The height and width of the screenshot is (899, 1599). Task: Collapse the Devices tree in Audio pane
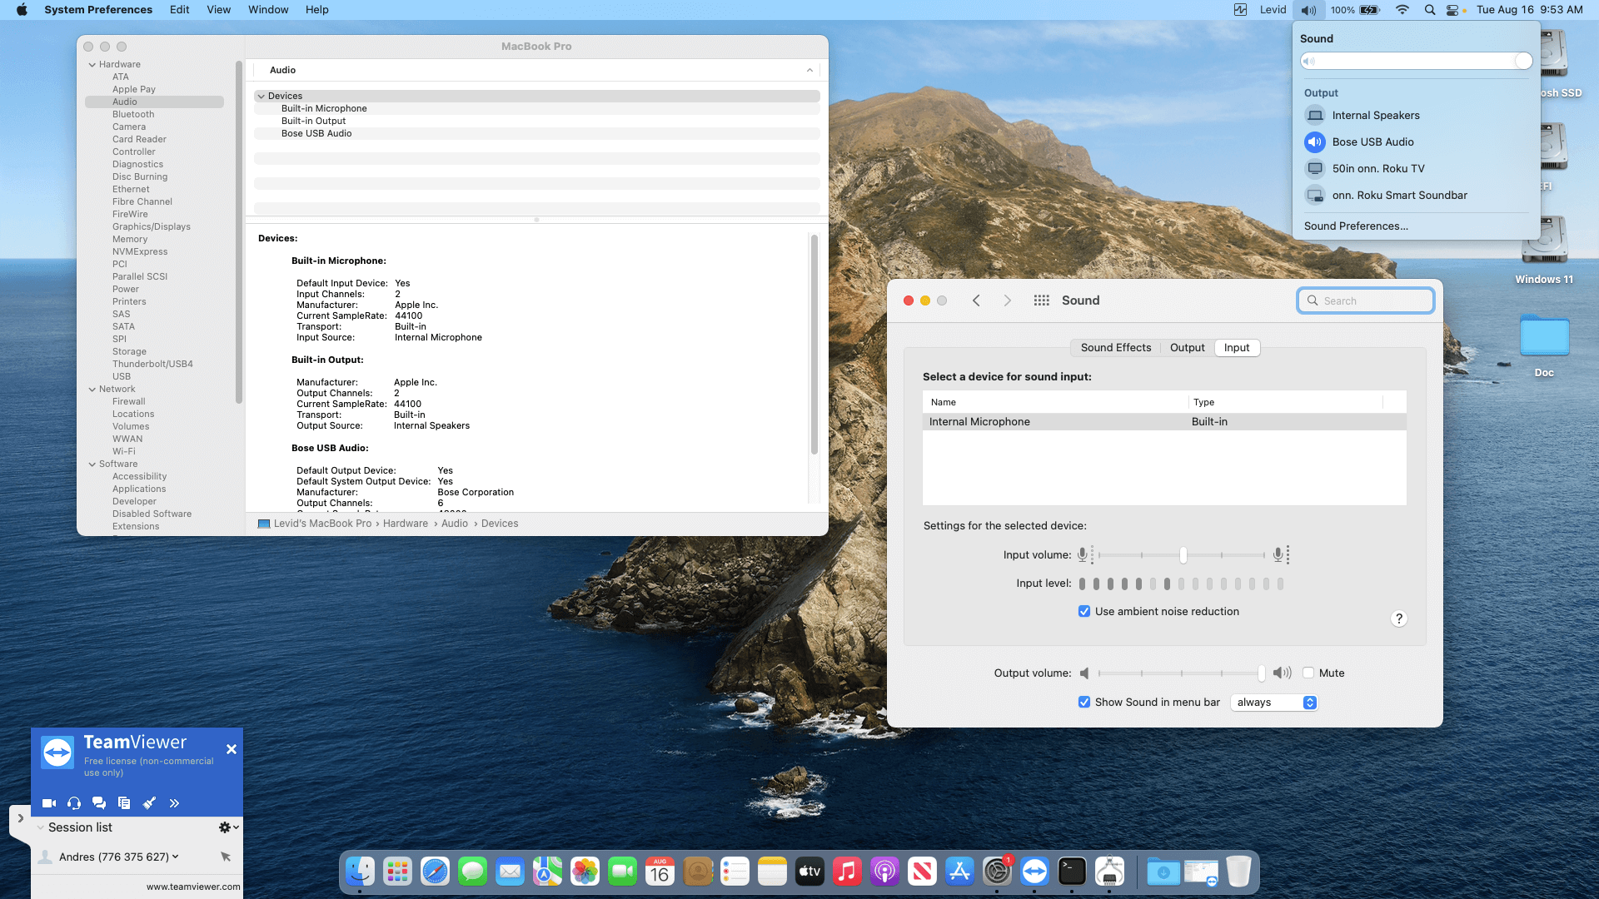(x=262, y=96)
